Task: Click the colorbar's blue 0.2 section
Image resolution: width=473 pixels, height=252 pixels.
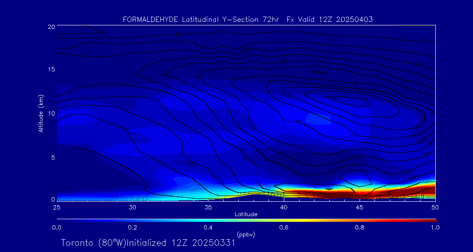Action: tap(133, 220)
